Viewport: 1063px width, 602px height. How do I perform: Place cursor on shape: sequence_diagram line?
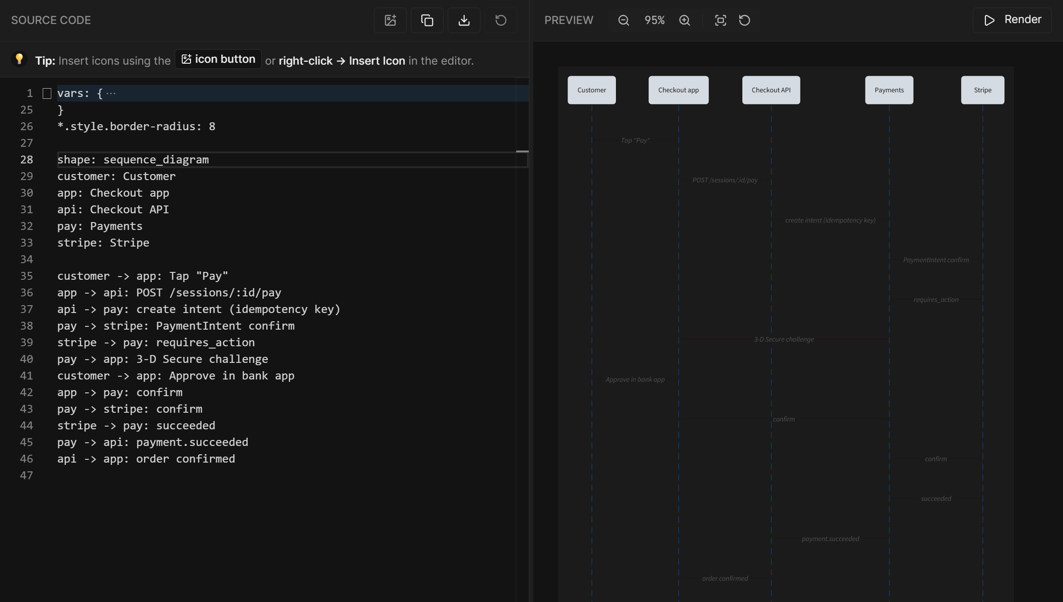pos(292,160)
